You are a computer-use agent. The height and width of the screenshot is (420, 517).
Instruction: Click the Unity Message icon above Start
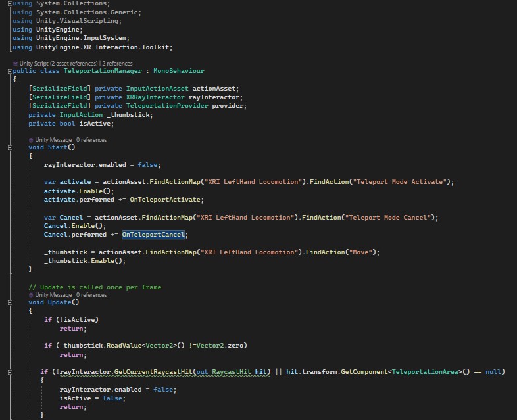[x=31, y=140]
